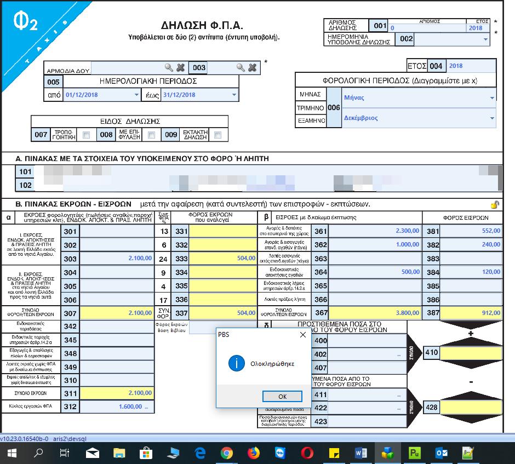Screen dimensions: 515x464
Task: Select field 362 containing 1.000,00
Action: [375, 245]
